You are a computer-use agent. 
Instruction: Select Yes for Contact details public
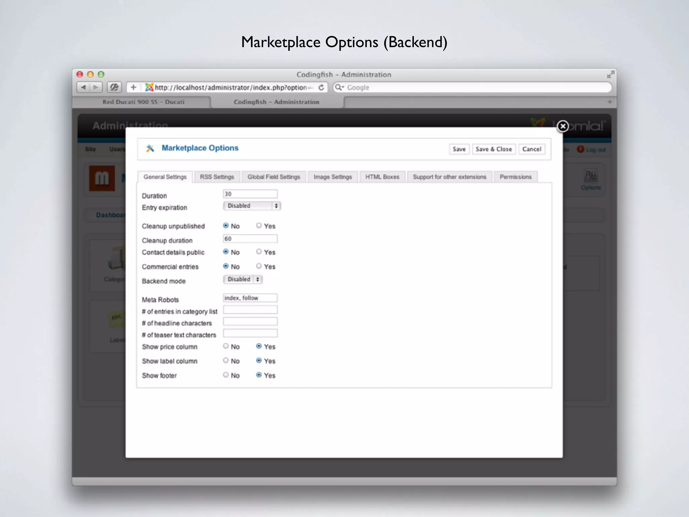coord(259,252)
